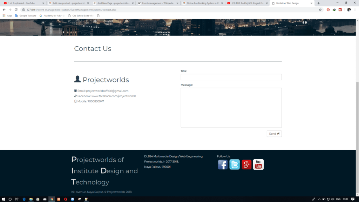Open Chrome's three-dot customize menu

[355, 10]
